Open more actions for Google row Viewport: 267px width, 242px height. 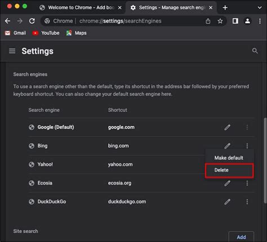click(247, 127)
